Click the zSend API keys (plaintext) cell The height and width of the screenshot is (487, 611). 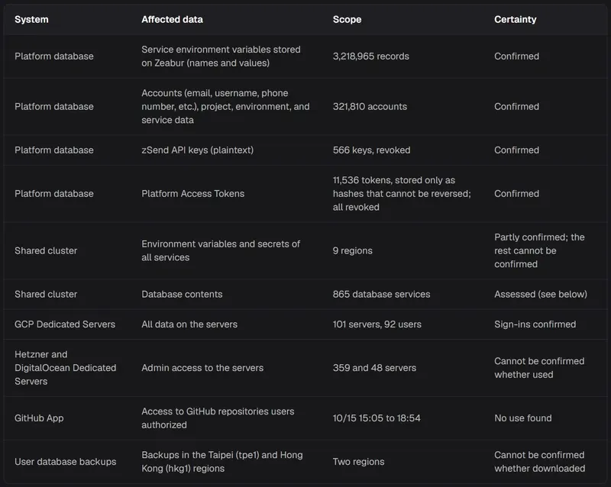pyautogui.click(x=197, y=150)
